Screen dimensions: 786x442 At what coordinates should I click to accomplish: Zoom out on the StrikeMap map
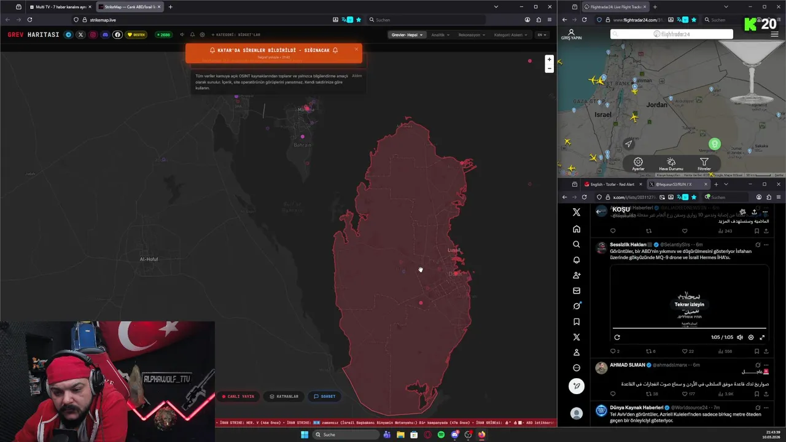point(549,68)
